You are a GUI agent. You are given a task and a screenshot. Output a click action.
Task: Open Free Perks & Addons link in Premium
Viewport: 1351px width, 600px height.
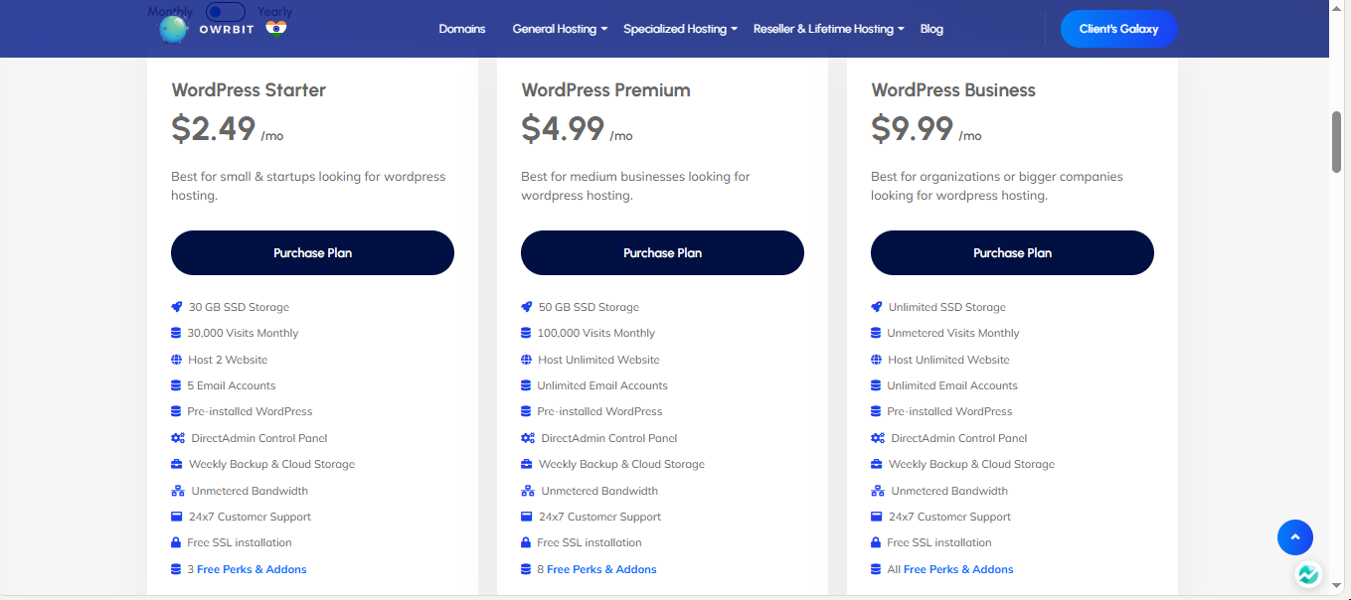pyautogui.click(x=601, y=569)
